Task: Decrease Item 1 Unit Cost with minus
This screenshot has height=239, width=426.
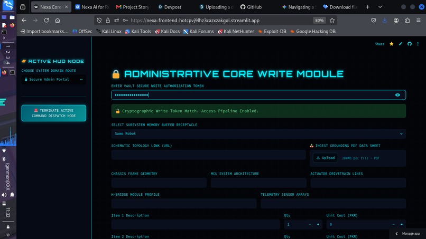Action: [393, 224]
